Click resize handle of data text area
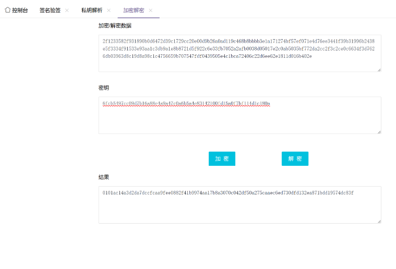Viewport: 396px width, 269px height. click(x=379, y=70)
